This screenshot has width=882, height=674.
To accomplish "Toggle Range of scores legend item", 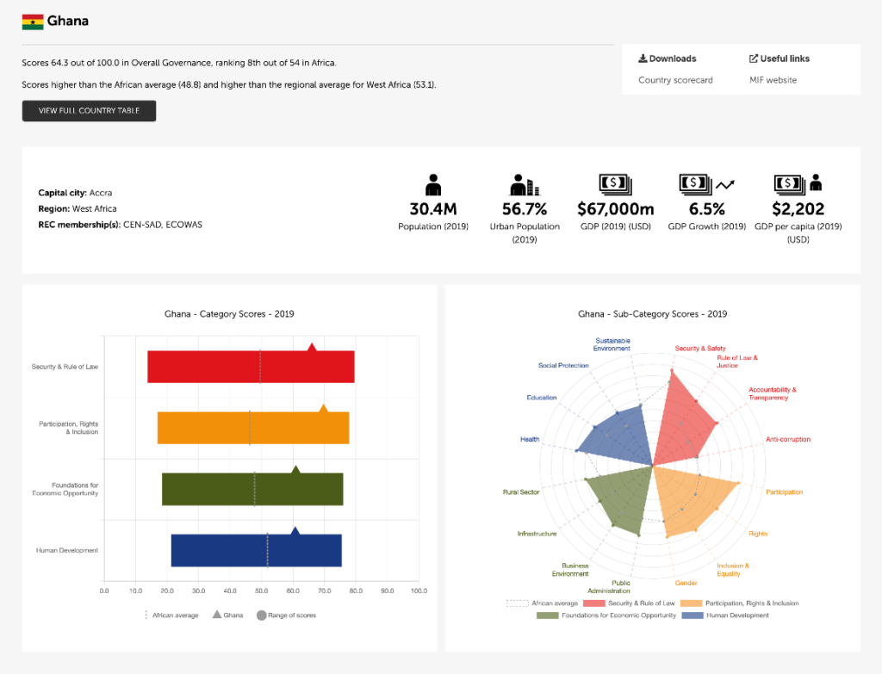I will pos(286,615).
